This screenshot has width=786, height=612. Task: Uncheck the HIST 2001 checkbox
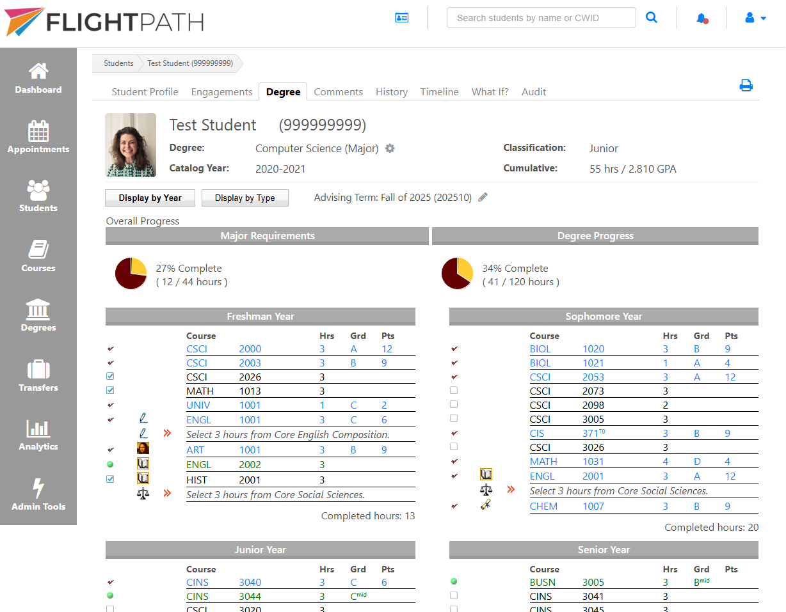(110, 479)
